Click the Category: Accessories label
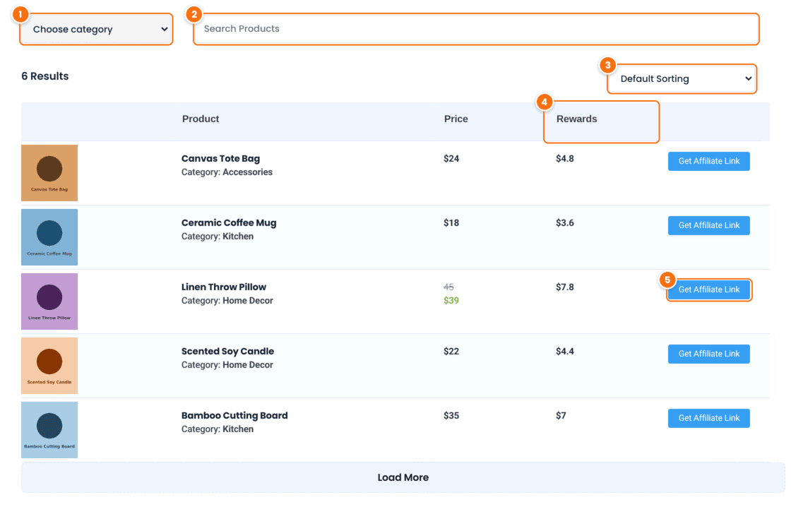This screenshot has height=514, width=791. coord(227,172)
